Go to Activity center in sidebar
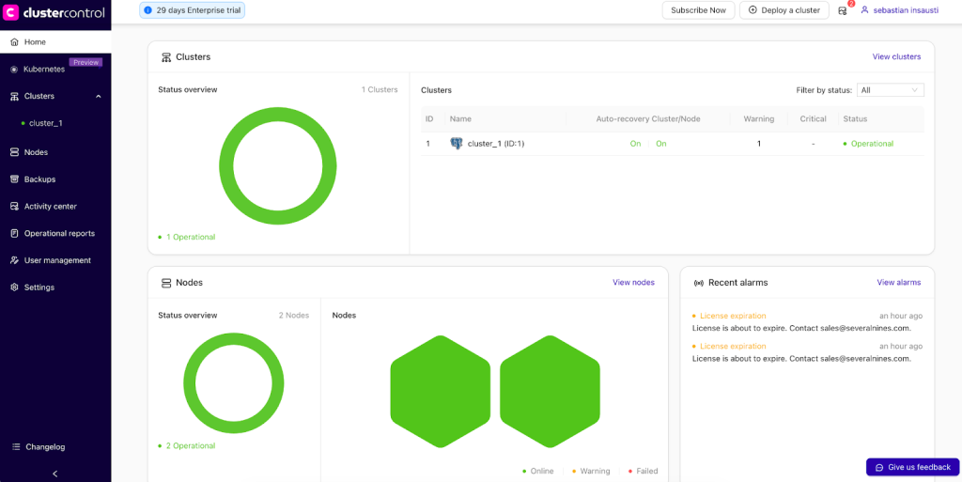This screenshot has height=482, width=962. [x=50, y=207]
